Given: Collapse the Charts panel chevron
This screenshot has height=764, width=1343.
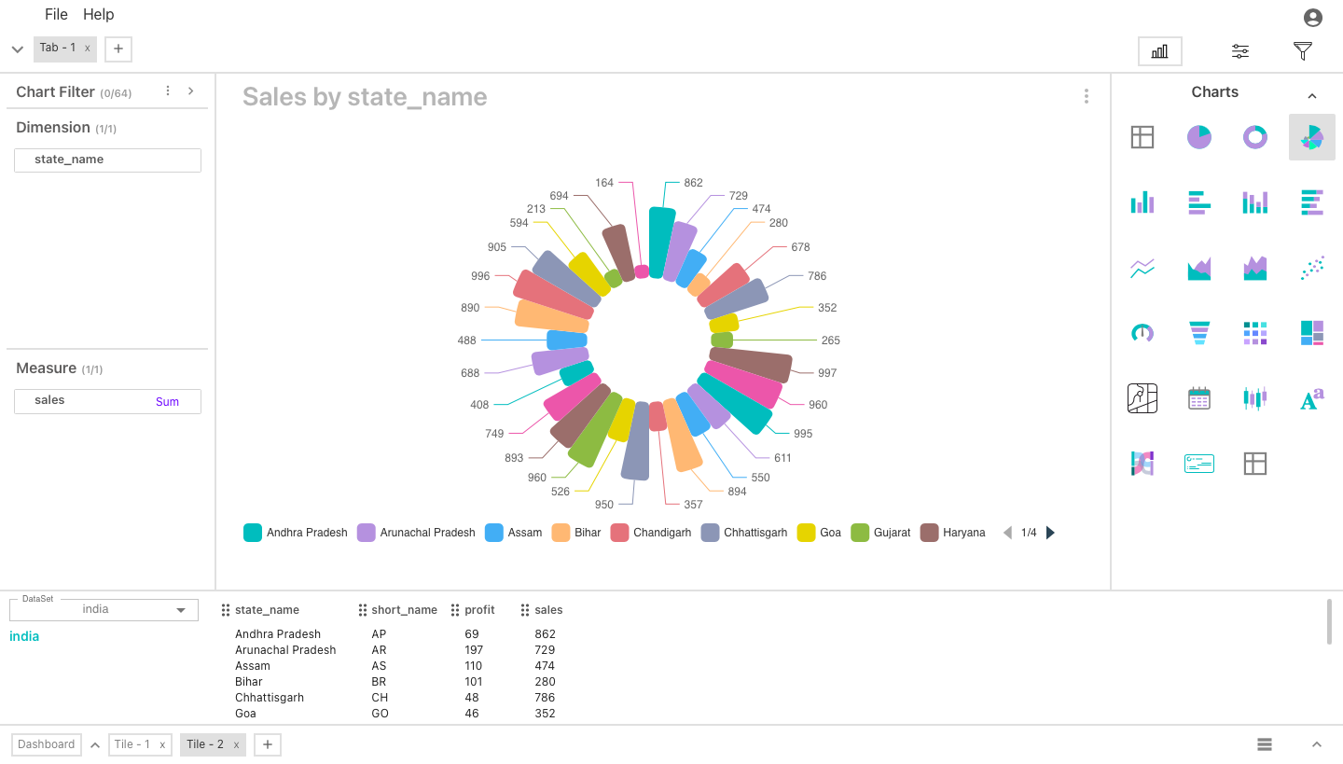Looking at the screenshot, I should (1312, 96).
